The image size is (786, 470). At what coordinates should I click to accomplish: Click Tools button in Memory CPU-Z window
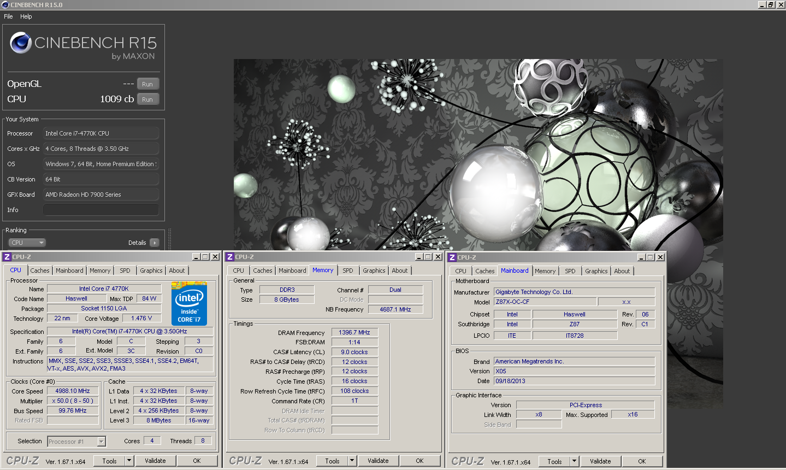333,461
